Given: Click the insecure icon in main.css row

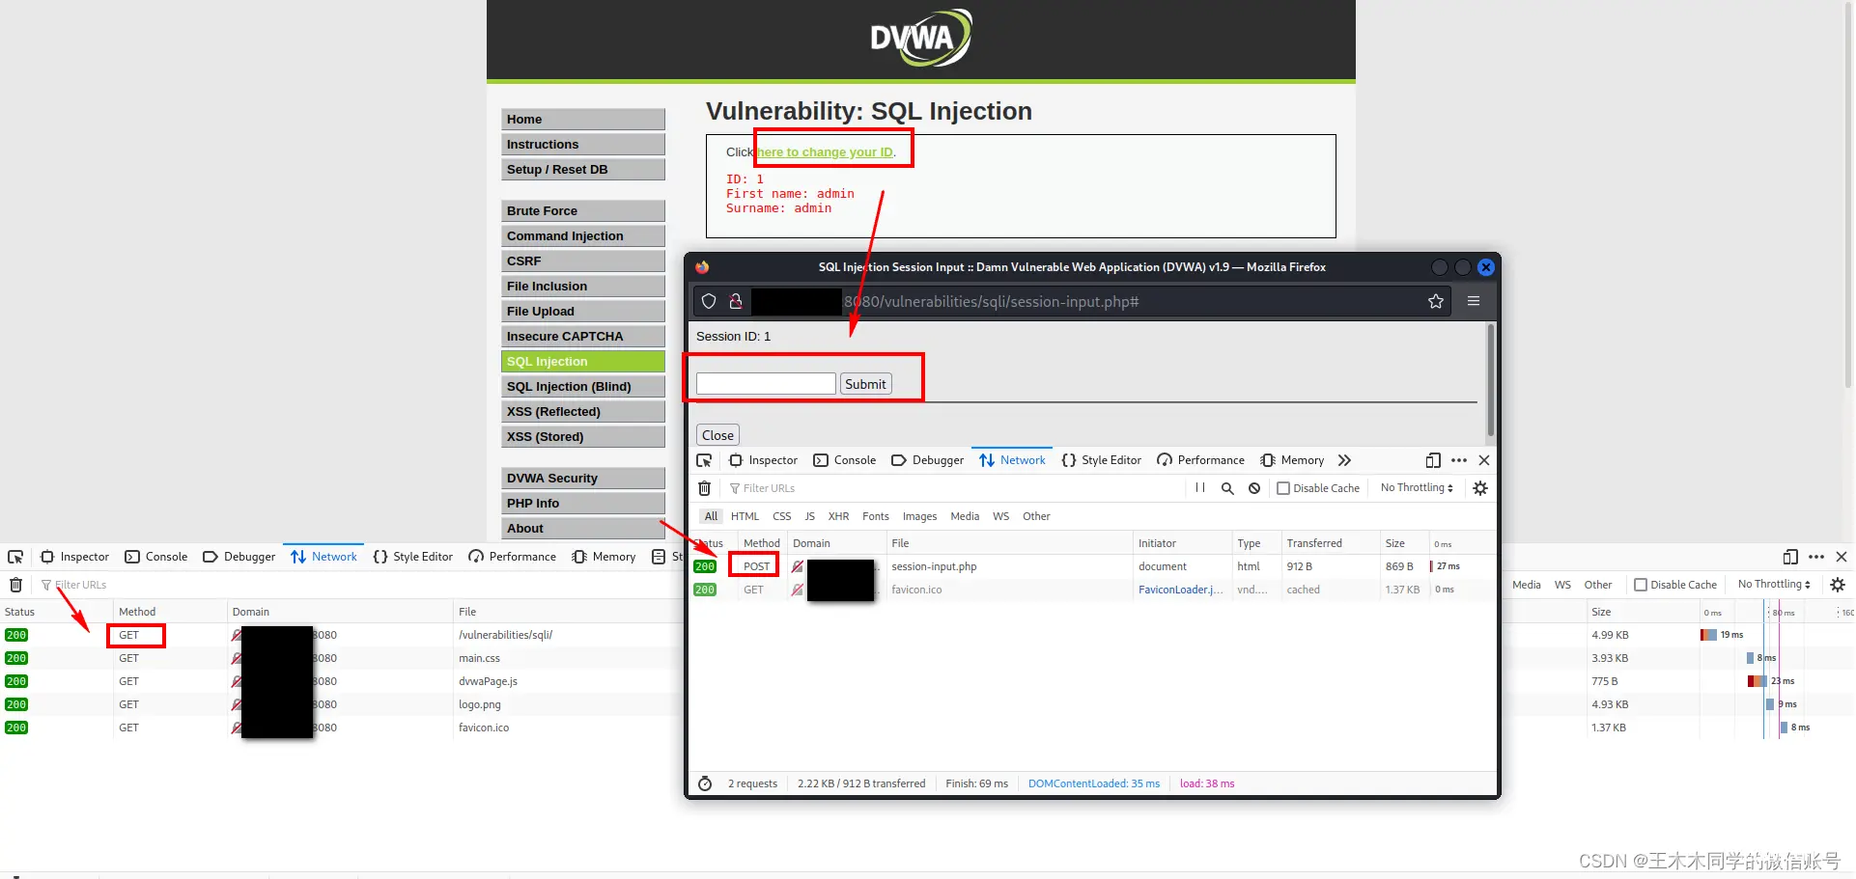Looking at the screenshot, I should pos(237,658).
